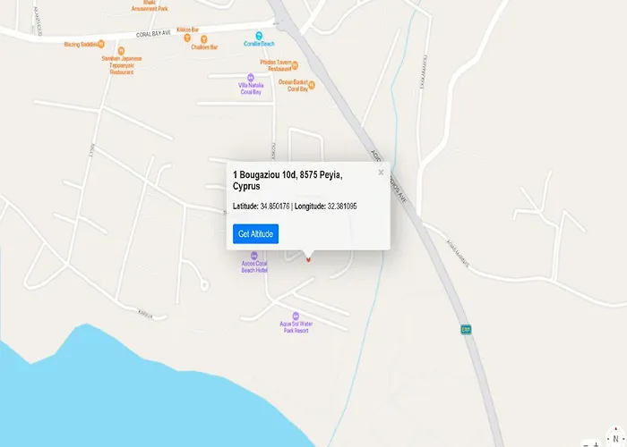Select the Blazing Saddles restaurant icon
The image size is (627, 447).
pyautogui.click(x=100, y=44)
